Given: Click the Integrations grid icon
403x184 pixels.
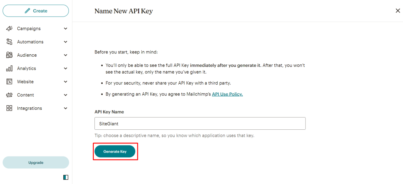Looking at the screenshot, I should coord(9,108).
